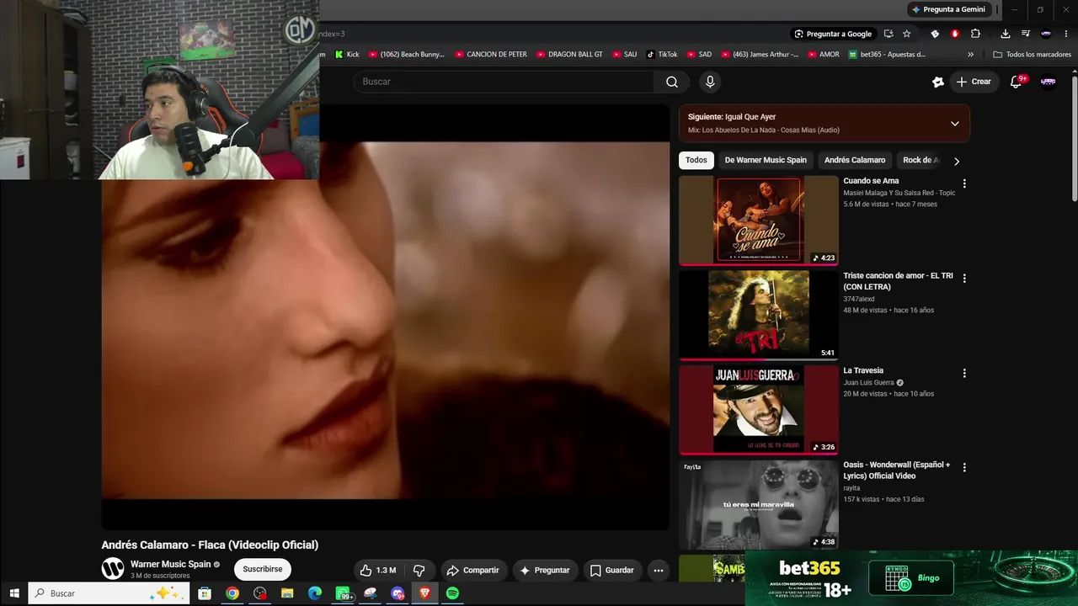Open the Triste cancion de amor thumbnail
This screenshot has height=606, width=1078.
[759, 315]
